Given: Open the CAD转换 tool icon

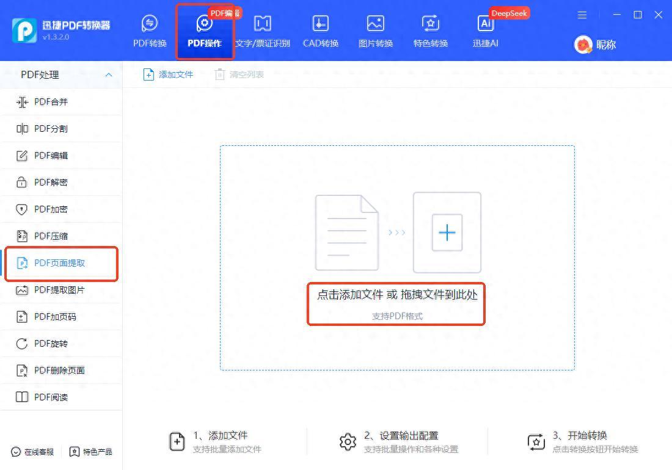Looking at the screenshot, I should click(320, 24).
